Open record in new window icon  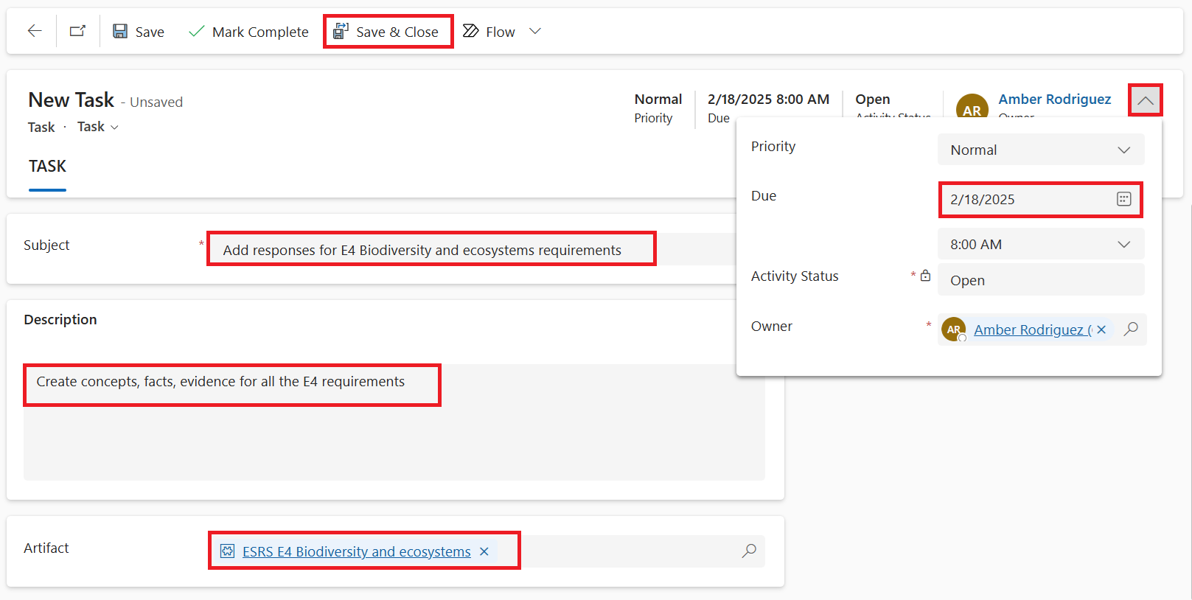click(x=77, y=31)
